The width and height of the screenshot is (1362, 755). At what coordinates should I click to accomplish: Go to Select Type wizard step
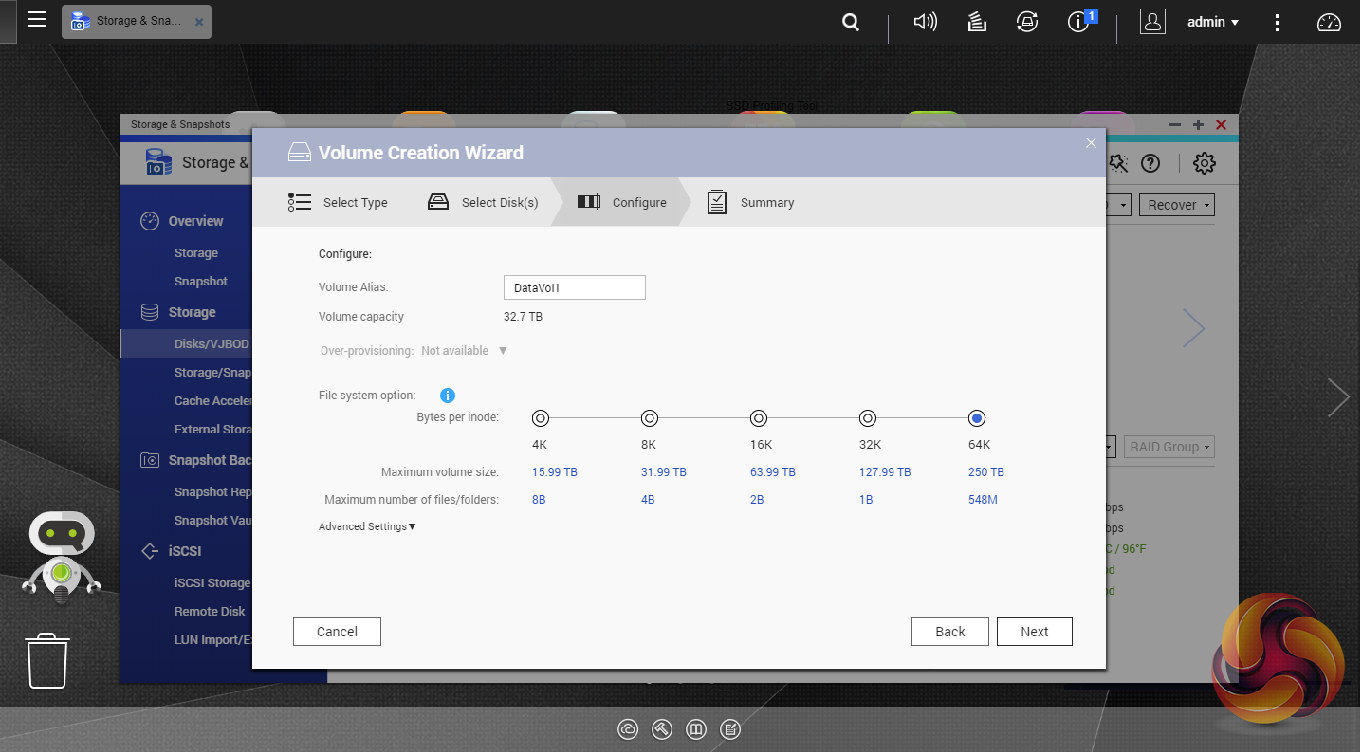tap(338, 202)
